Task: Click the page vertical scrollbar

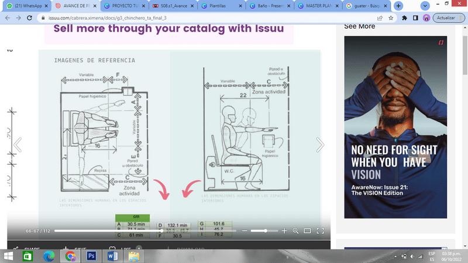Action: click(464, 56)
